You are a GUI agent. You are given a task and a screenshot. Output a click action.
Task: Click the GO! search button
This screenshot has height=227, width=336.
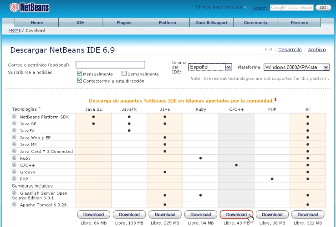(x=323, y=7)
